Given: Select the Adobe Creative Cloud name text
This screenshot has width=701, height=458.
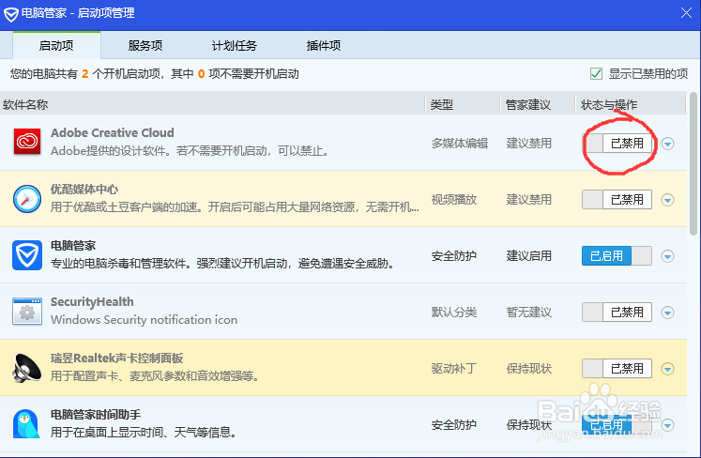Looking at the screenshot, I should tap(113, 133).
